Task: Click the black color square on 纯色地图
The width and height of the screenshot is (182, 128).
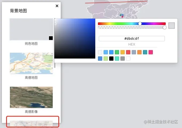Action: point(51,38)
